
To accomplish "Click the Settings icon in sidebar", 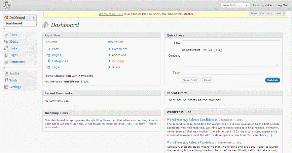I will [x=6, y=87].
